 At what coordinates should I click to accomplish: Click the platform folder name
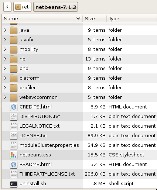30,78
